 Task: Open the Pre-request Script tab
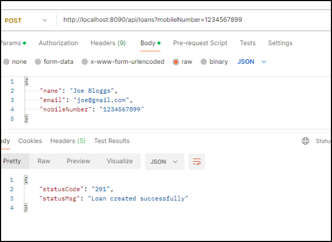(x=200, y=43)
